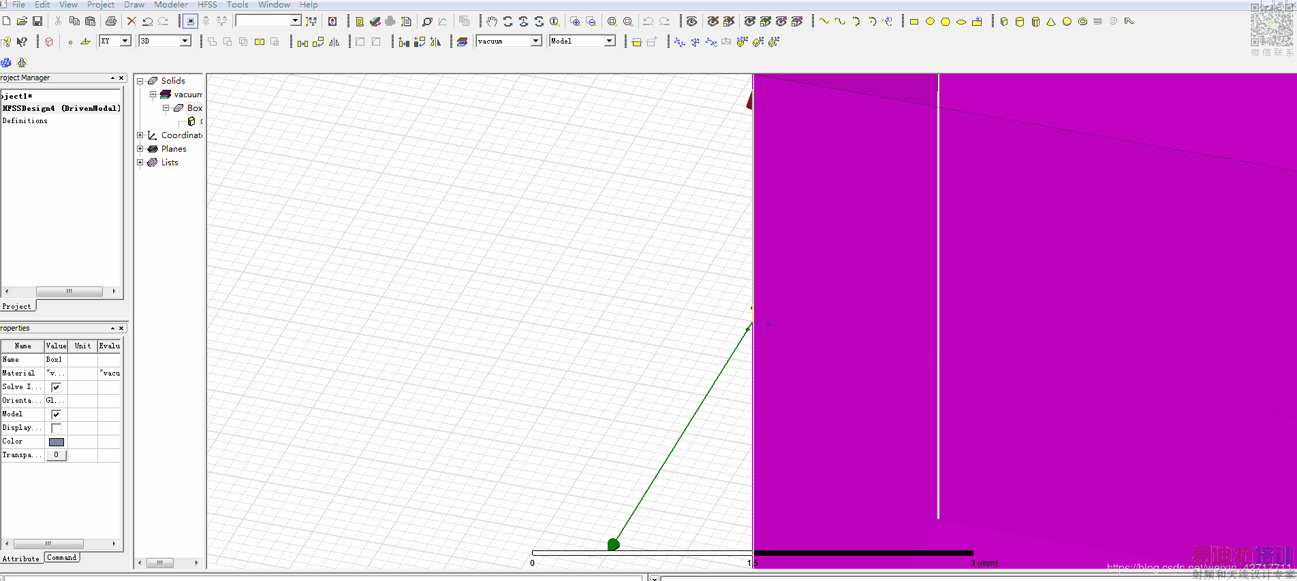This screenshot has height=581, width=1297.
Task: Open the Model type dropdown
Action: (610, 41)
